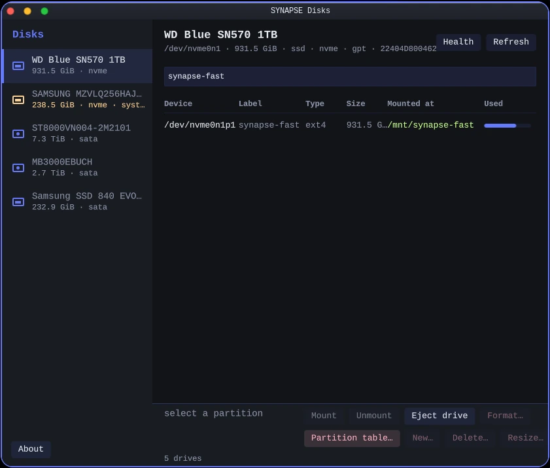Image resolution: width=550 pixels, height=468 pixels.
Task: Click the green macOS zoom button
Action: tap(44, 11)
